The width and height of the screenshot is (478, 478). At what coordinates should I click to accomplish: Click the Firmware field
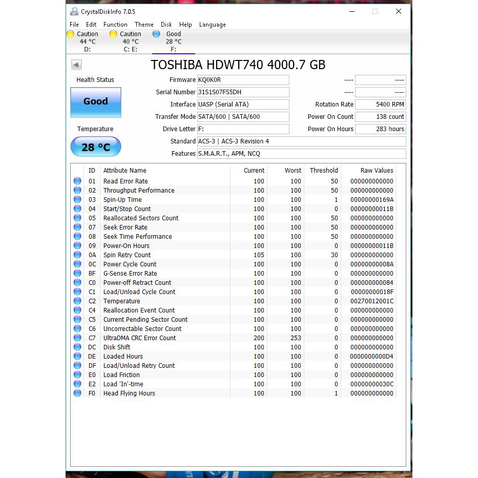[243, 80]
